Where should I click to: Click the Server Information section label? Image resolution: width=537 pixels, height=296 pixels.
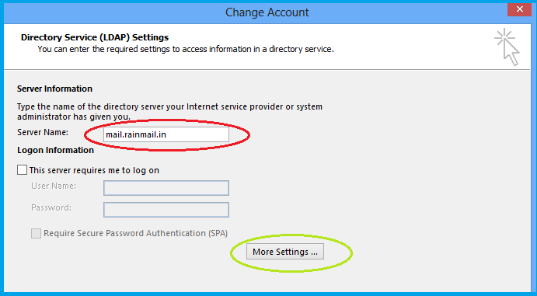pyautogui.click(x=55, y=89)
